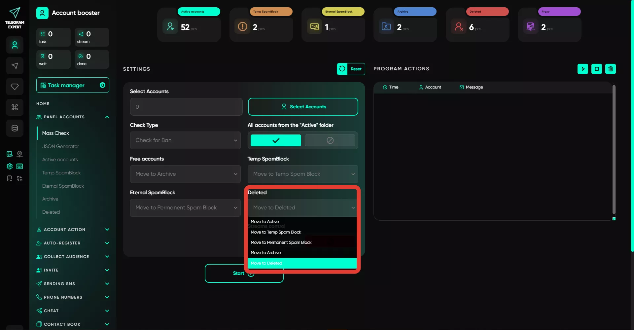Click the done counter tile
This screenshot has width=634, height=330.
92,59
